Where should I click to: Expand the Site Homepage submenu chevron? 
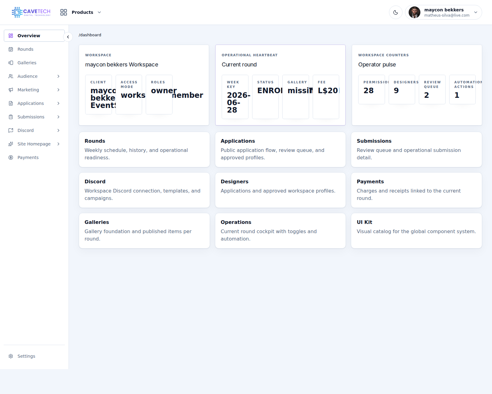pos(58,144)
